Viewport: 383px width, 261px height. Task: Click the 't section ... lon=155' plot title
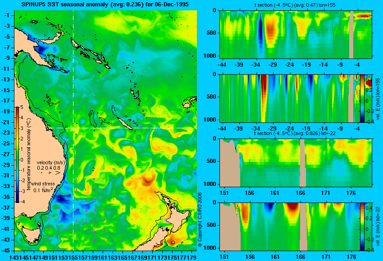tap(296, 5)
